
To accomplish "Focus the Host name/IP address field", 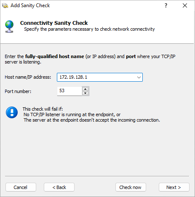I will coord(100,77).
